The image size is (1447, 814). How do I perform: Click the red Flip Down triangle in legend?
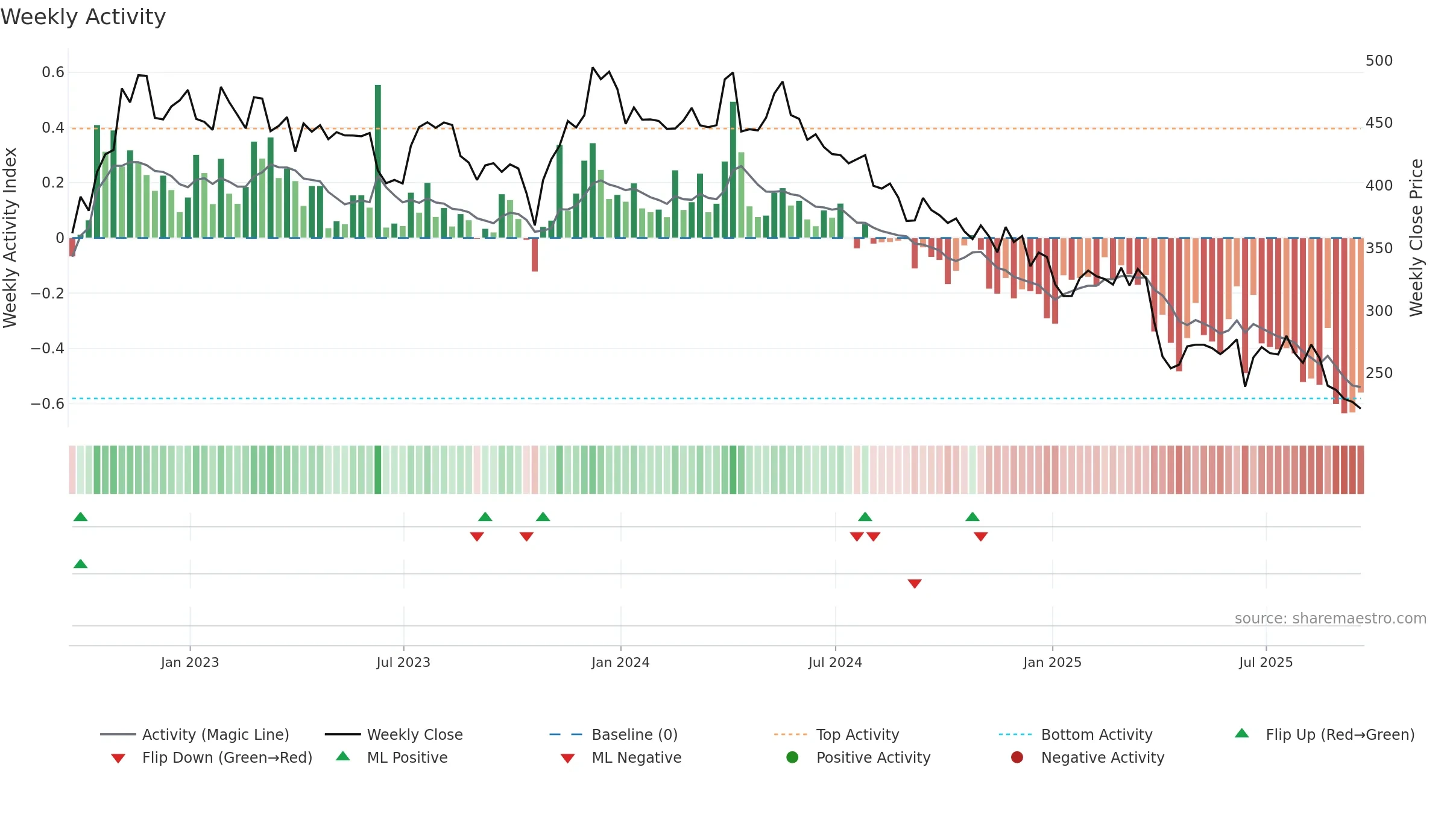(x=118, y=759)
